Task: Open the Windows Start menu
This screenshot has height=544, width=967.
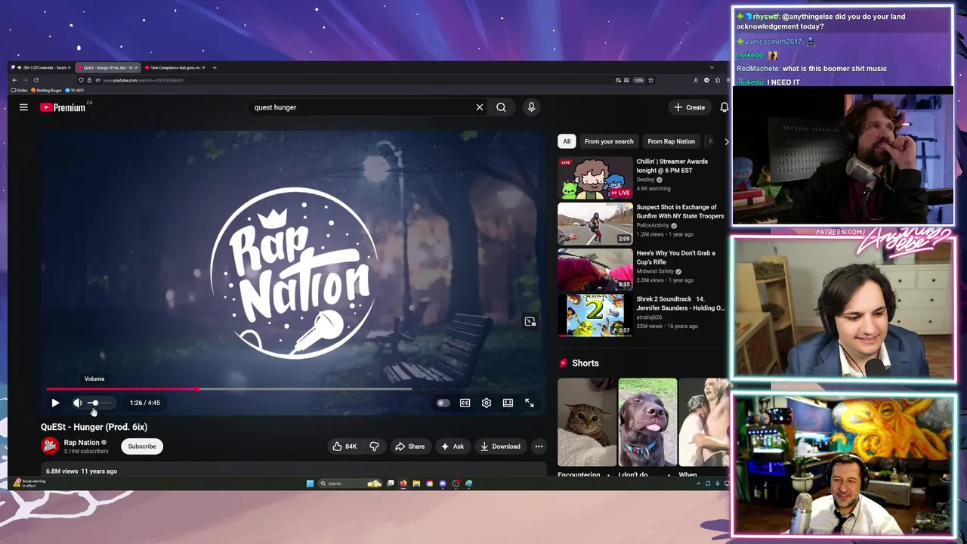Action: pyautogui.click(x=310, y=484)
